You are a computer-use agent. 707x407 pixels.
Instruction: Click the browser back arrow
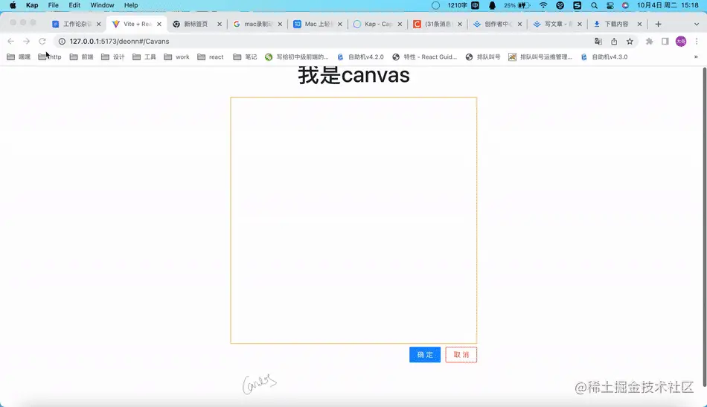[x=11, y=42]
